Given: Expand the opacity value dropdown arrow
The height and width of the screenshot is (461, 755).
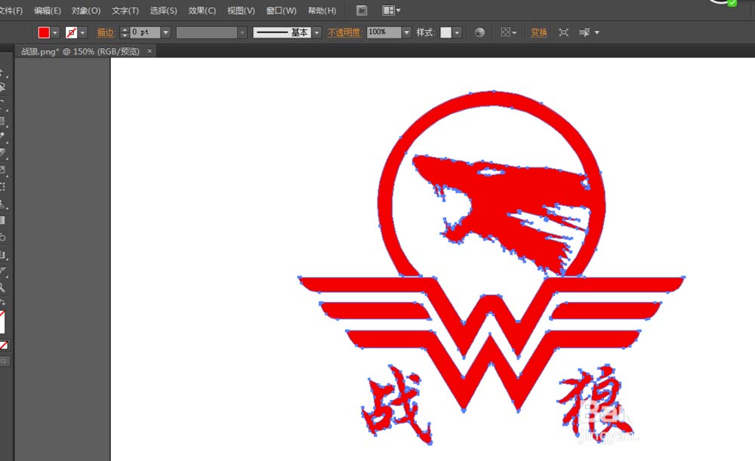Looking at the screenshot, I should tap(407, 32).
